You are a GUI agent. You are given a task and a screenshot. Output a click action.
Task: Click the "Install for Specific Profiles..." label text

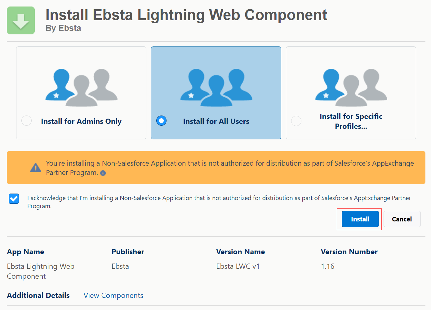pyautogui.click(x=351, y=121)
